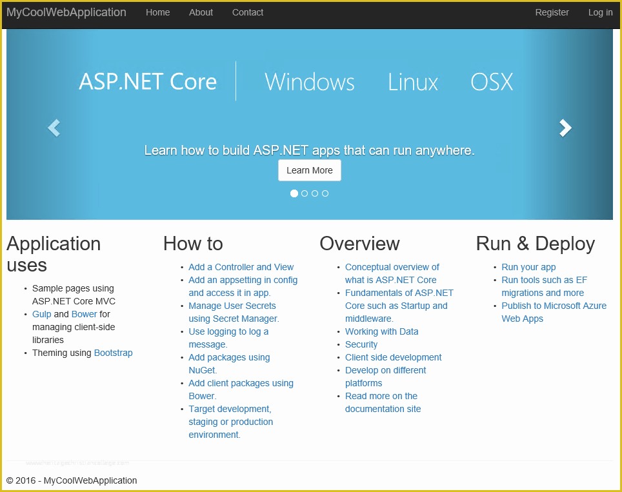Open Add a Controller and View
The image size is (622, 492).
(241, 267)
